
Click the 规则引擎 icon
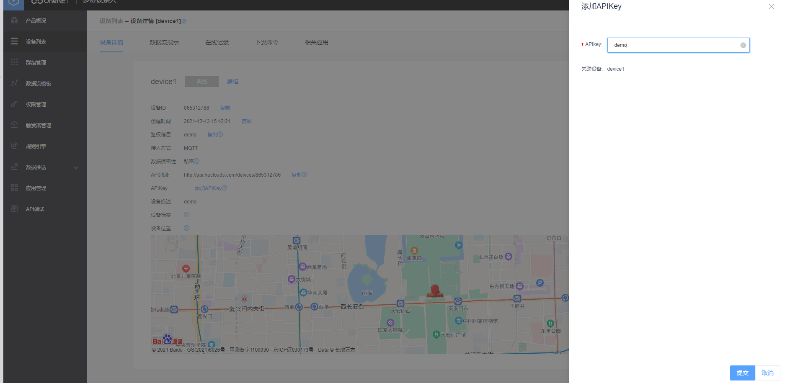tap(14, 146)
